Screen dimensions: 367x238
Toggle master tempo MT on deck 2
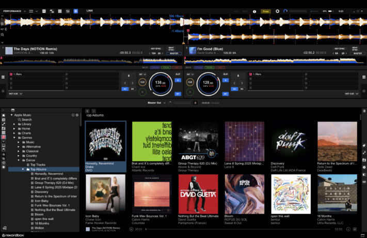pos(226,94)
